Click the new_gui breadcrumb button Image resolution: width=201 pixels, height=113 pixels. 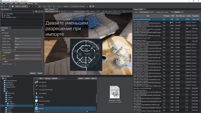pos(48,78)
